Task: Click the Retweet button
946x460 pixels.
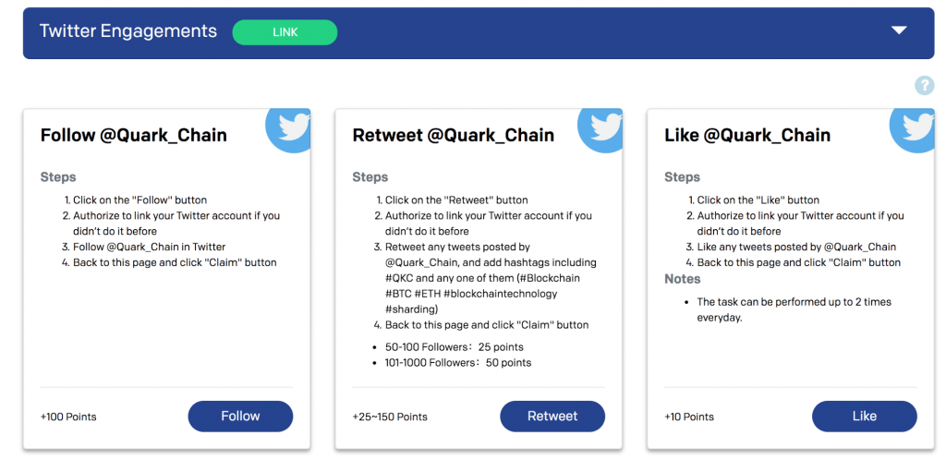Action: coord(552,416)
